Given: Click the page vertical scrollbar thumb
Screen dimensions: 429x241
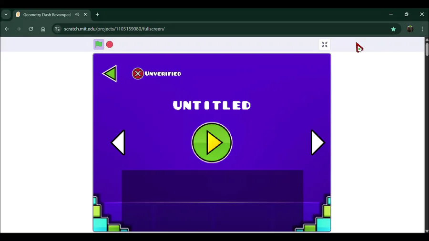Looking at the screenshot, I should [x=427, y=49].
